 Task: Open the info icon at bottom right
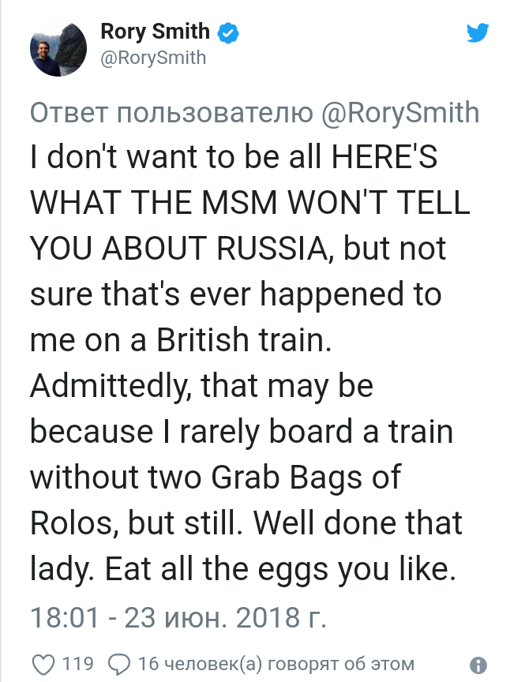click(478, 664)
